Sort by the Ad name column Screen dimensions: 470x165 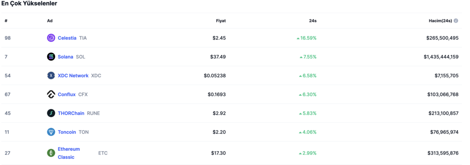point(50,21)
